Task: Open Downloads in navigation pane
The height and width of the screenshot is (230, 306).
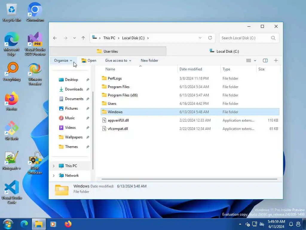Action: (74, 89)
